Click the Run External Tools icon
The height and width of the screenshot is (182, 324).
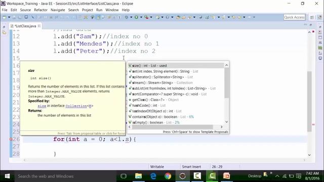click(146, 17)
